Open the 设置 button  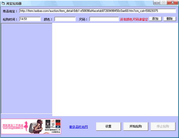tap(108, 126)
